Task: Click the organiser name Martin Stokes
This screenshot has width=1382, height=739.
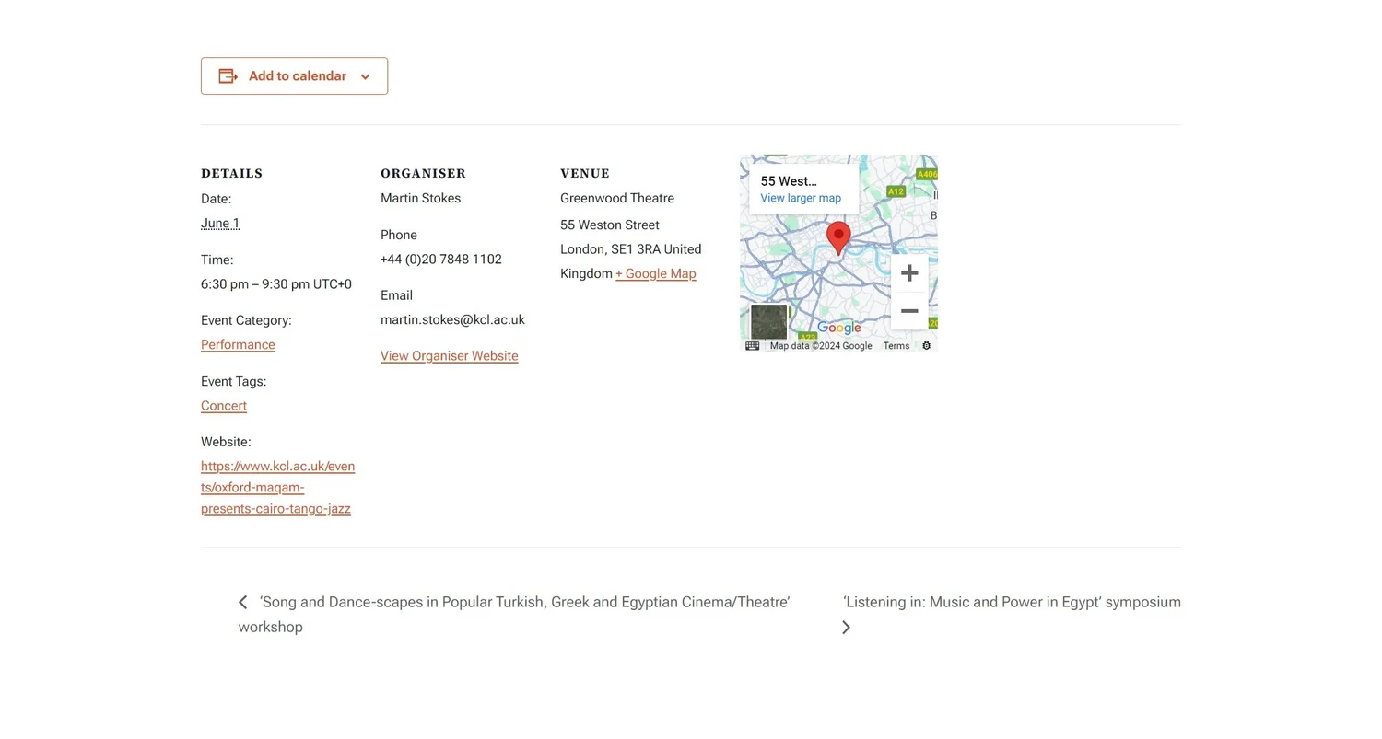Action: [x=420, y=199]
